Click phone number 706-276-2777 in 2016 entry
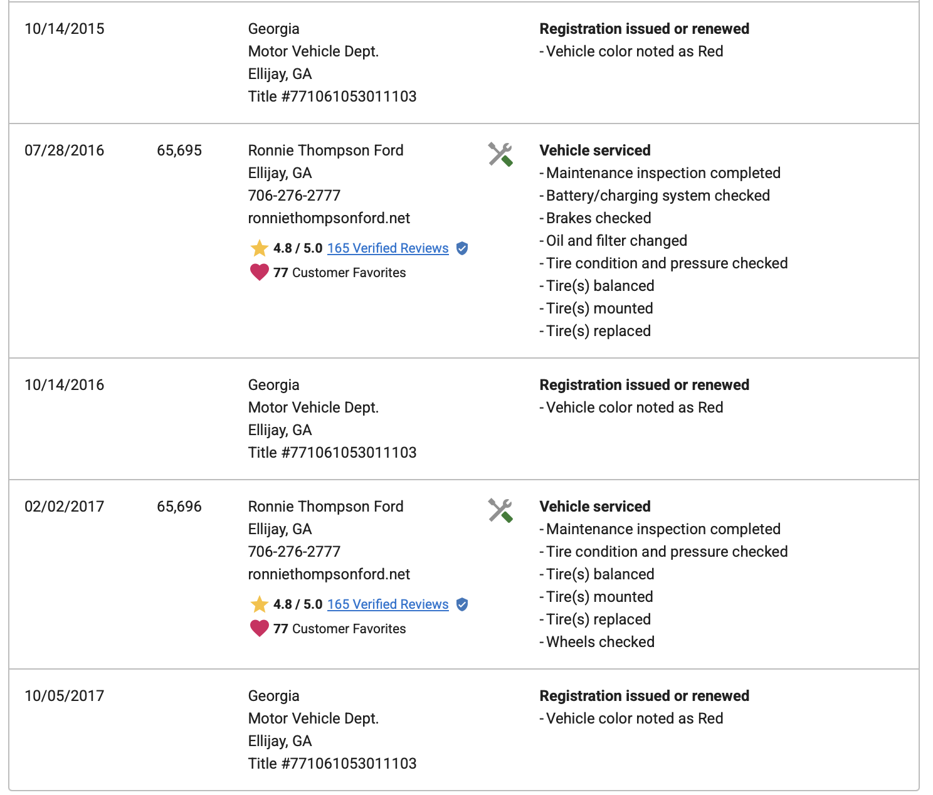 click(x=294, y=196)
